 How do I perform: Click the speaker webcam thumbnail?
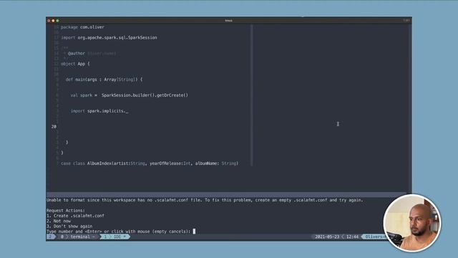tap(412, 223)
